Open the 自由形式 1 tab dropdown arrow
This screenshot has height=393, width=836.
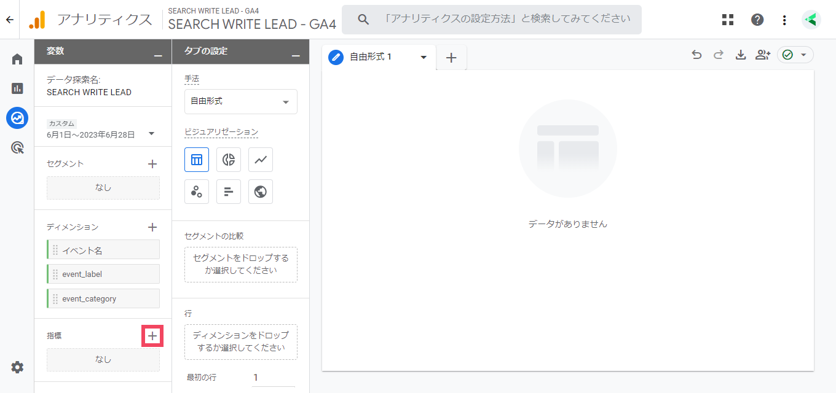[424, 57]
